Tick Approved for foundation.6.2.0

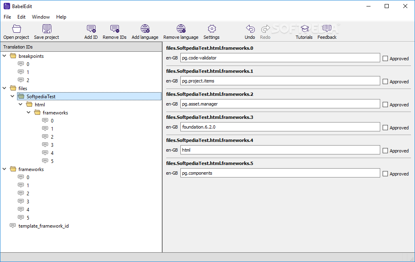[385, 127]
